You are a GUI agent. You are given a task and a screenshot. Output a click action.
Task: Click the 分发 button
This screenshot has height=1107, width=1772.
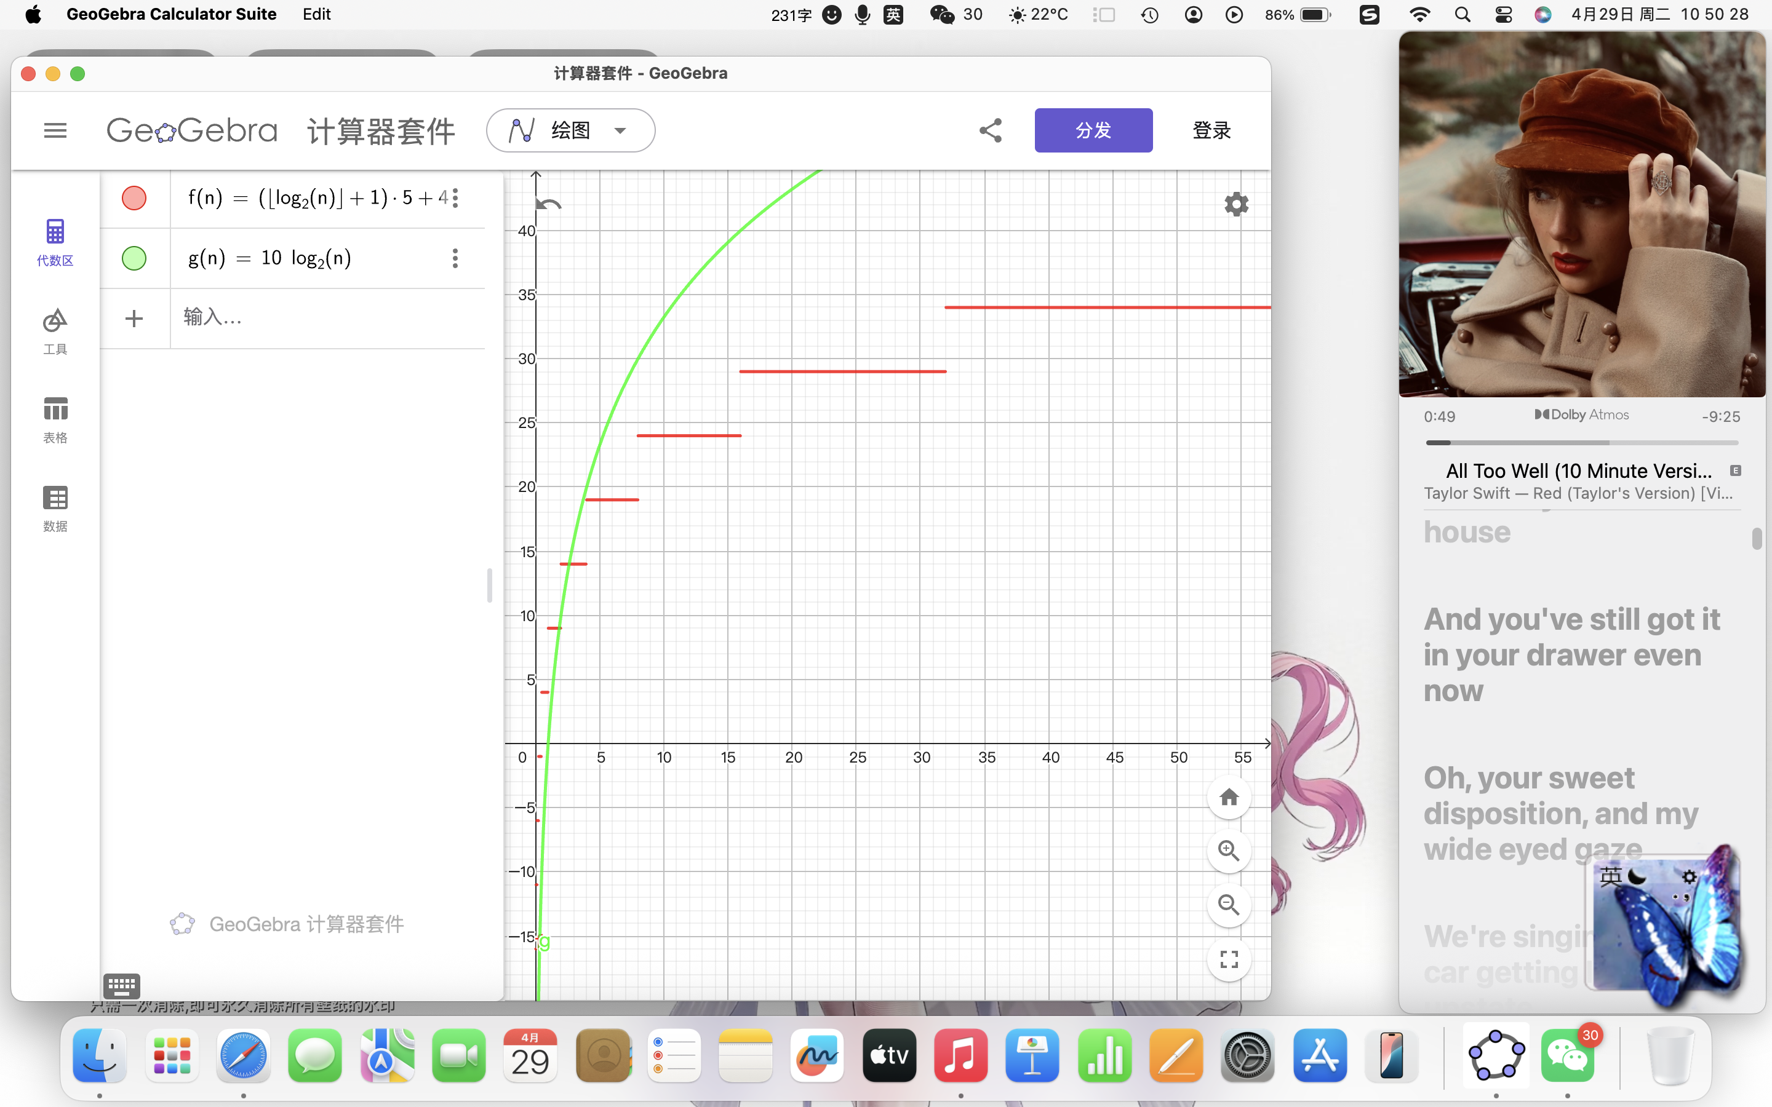[x=1093, y=130]
